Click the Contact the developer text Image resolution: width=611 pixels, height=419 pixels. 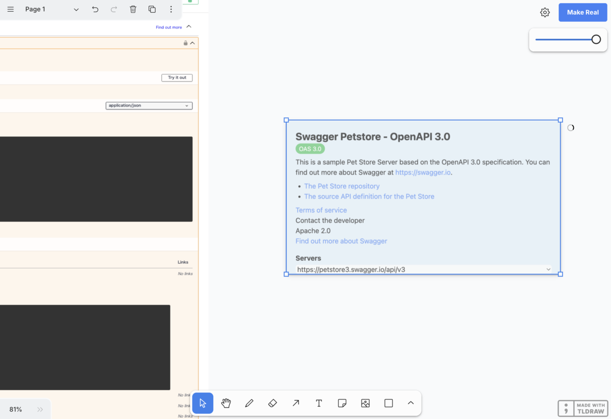pos(330,220)
